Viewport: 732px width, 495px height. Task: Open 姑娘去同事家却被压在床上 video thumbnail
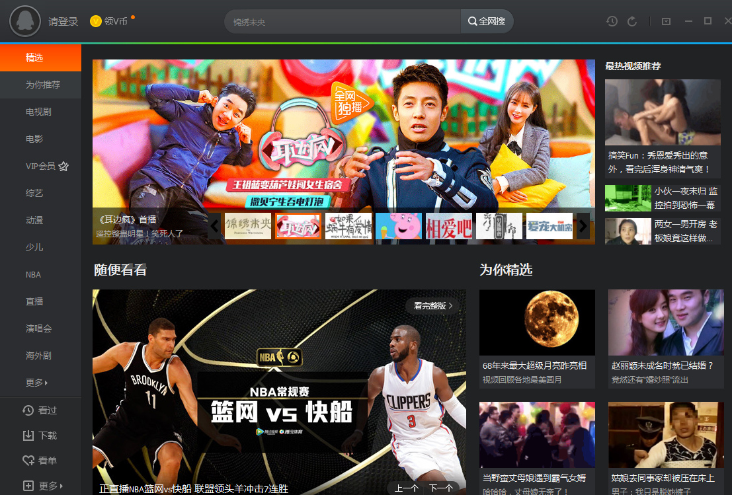click(x=666, y=435)
